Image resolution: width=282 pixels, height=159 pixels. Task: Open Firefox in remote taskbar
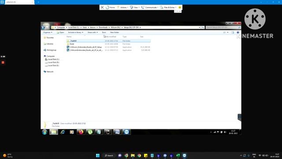pos(81,132)
